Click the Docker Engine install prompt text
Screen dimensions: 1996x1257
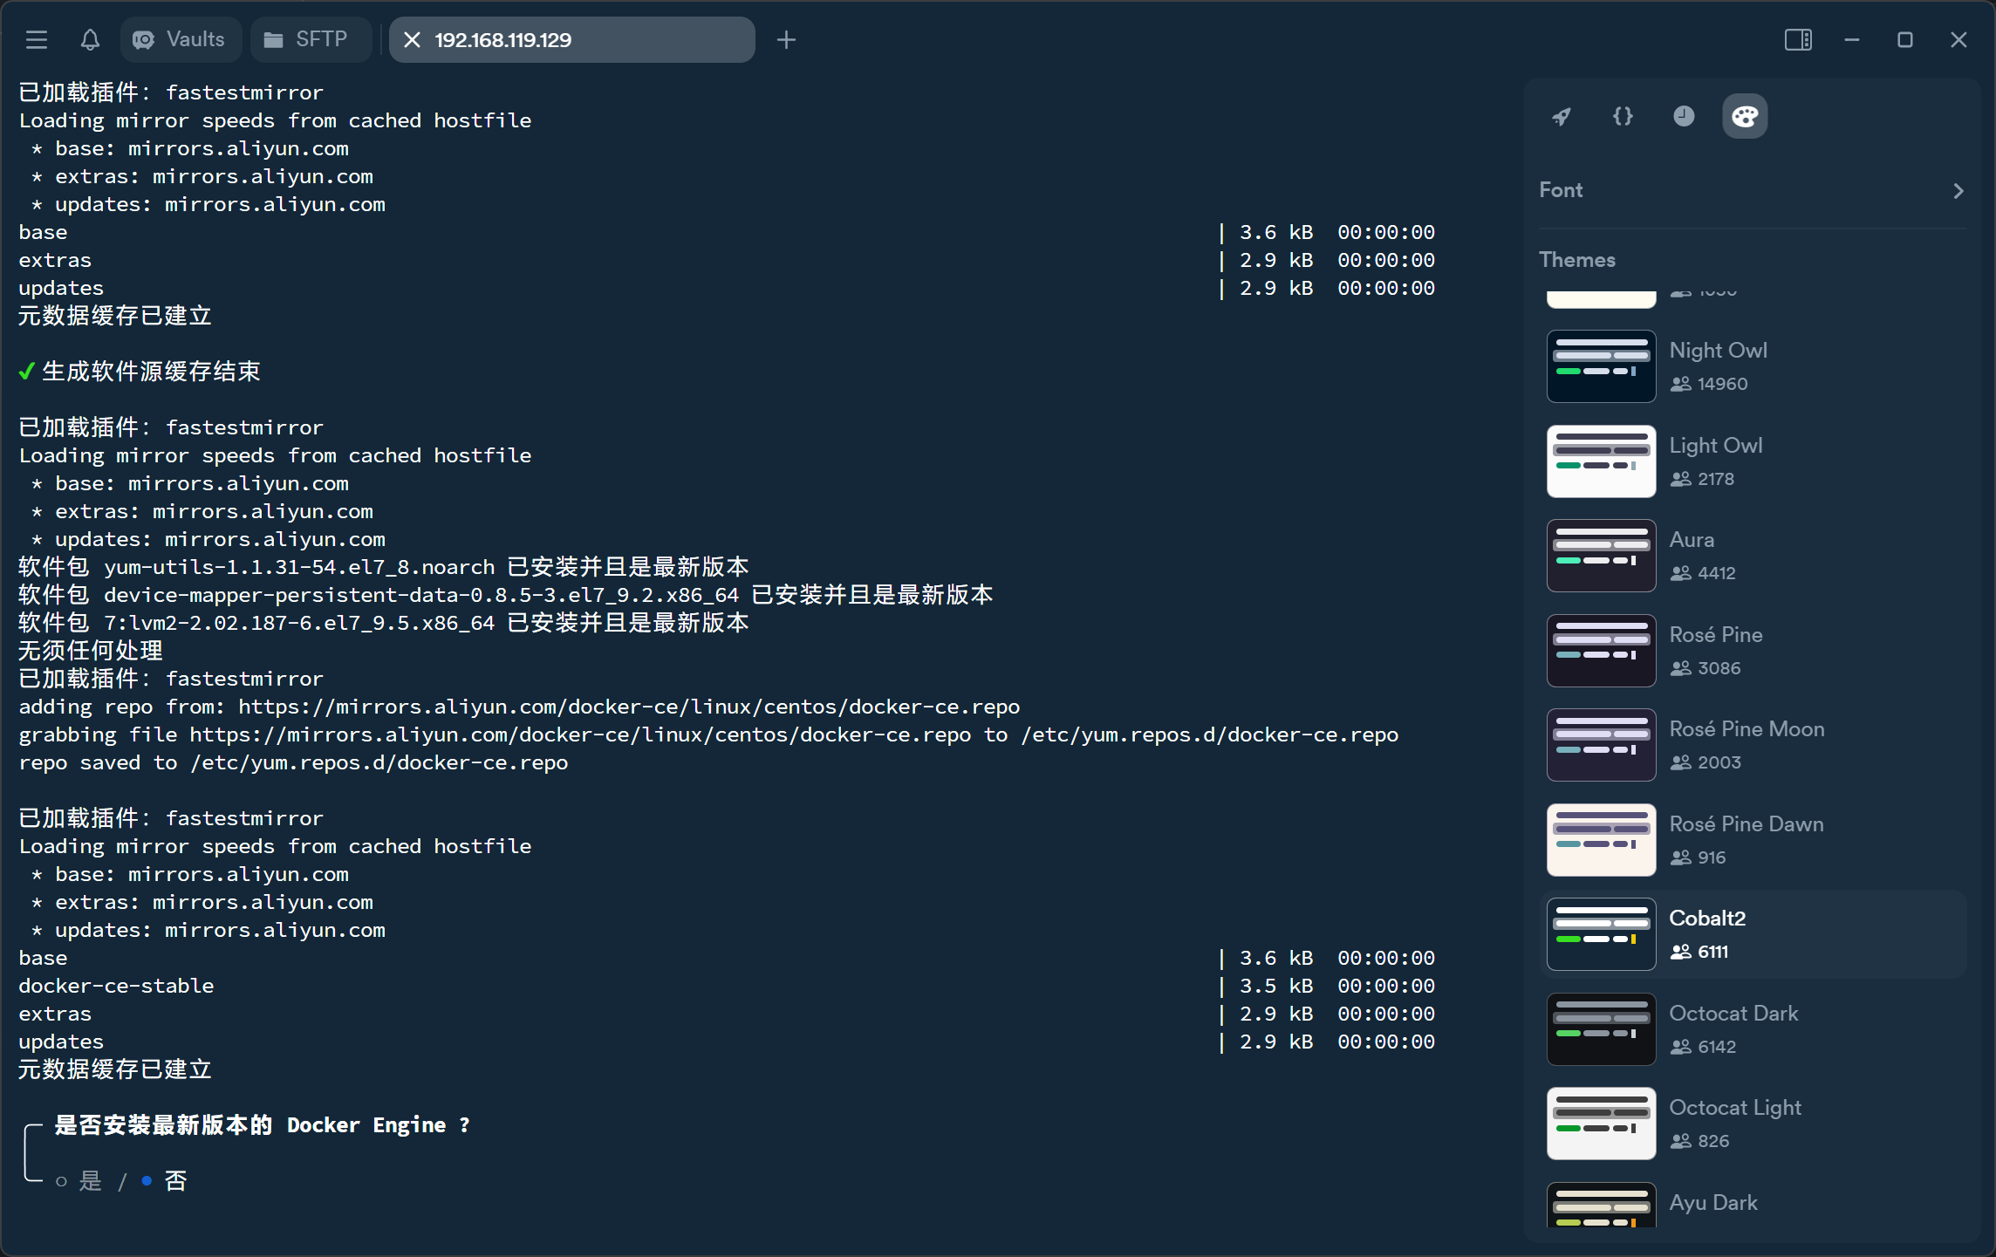(263, 1125)
